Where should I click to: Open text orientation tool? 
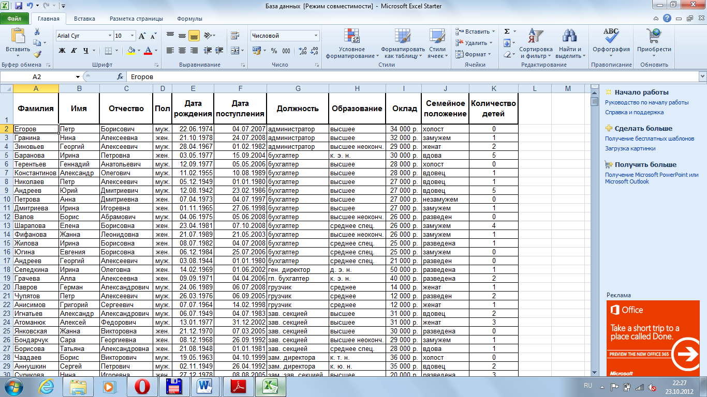tap(209, 36)
